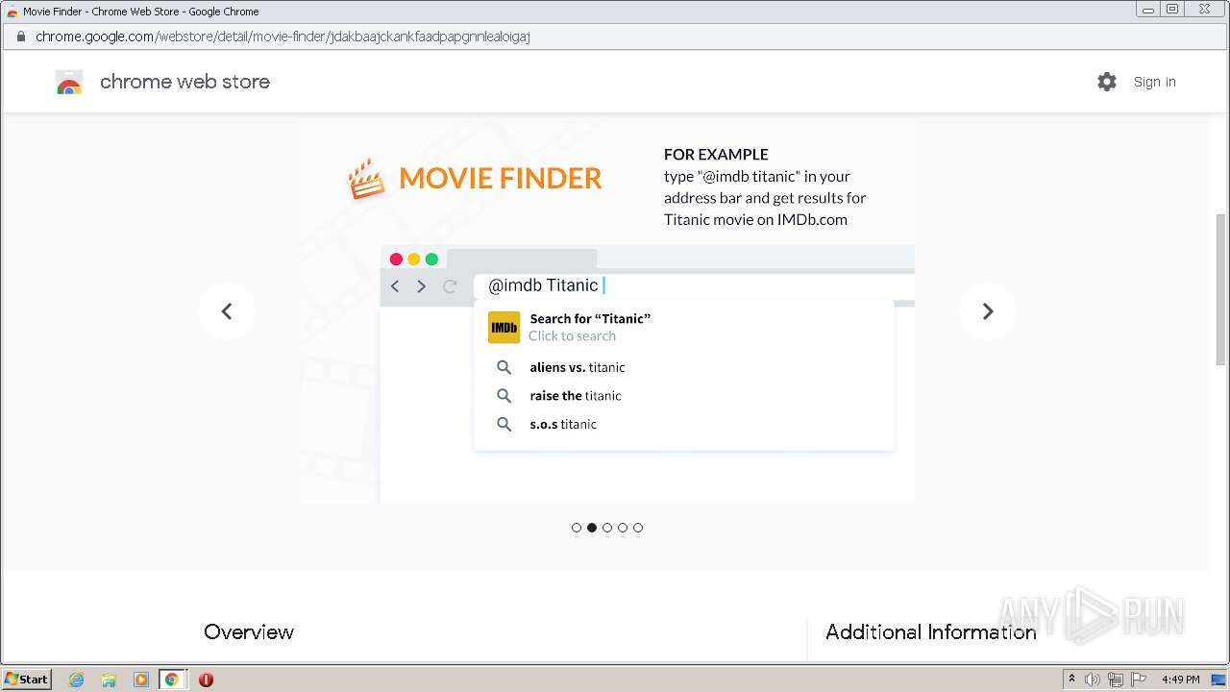This screenshot has height=692, width=1230.
Task: Click the site lock icon in address bar
Action: point(20,37)
